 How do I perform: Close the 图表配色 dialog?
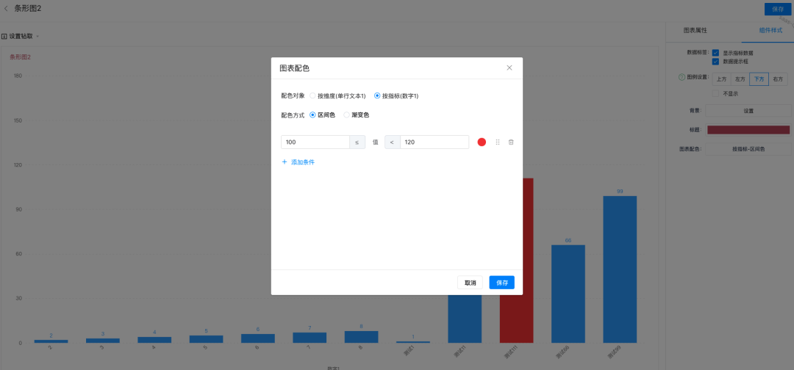click(509, 68)
